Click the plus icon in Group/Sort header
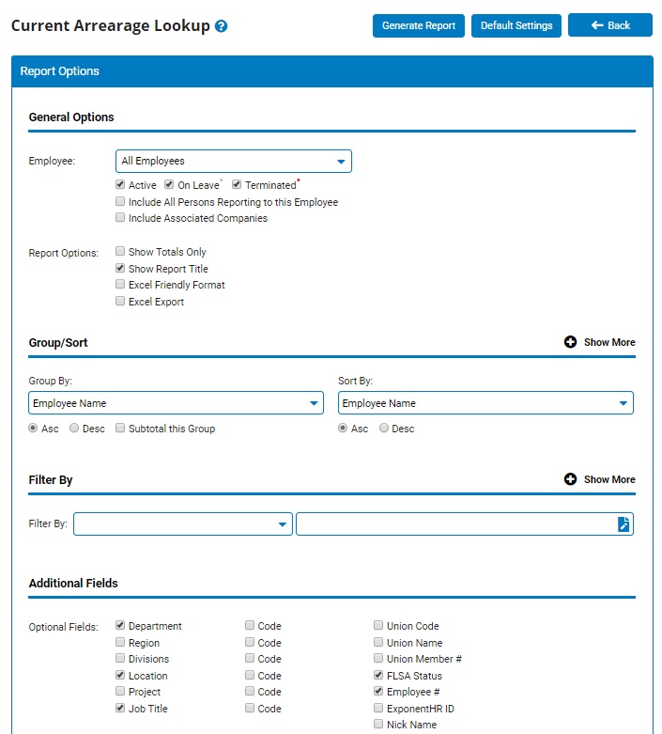 click(x=570, y=342)
